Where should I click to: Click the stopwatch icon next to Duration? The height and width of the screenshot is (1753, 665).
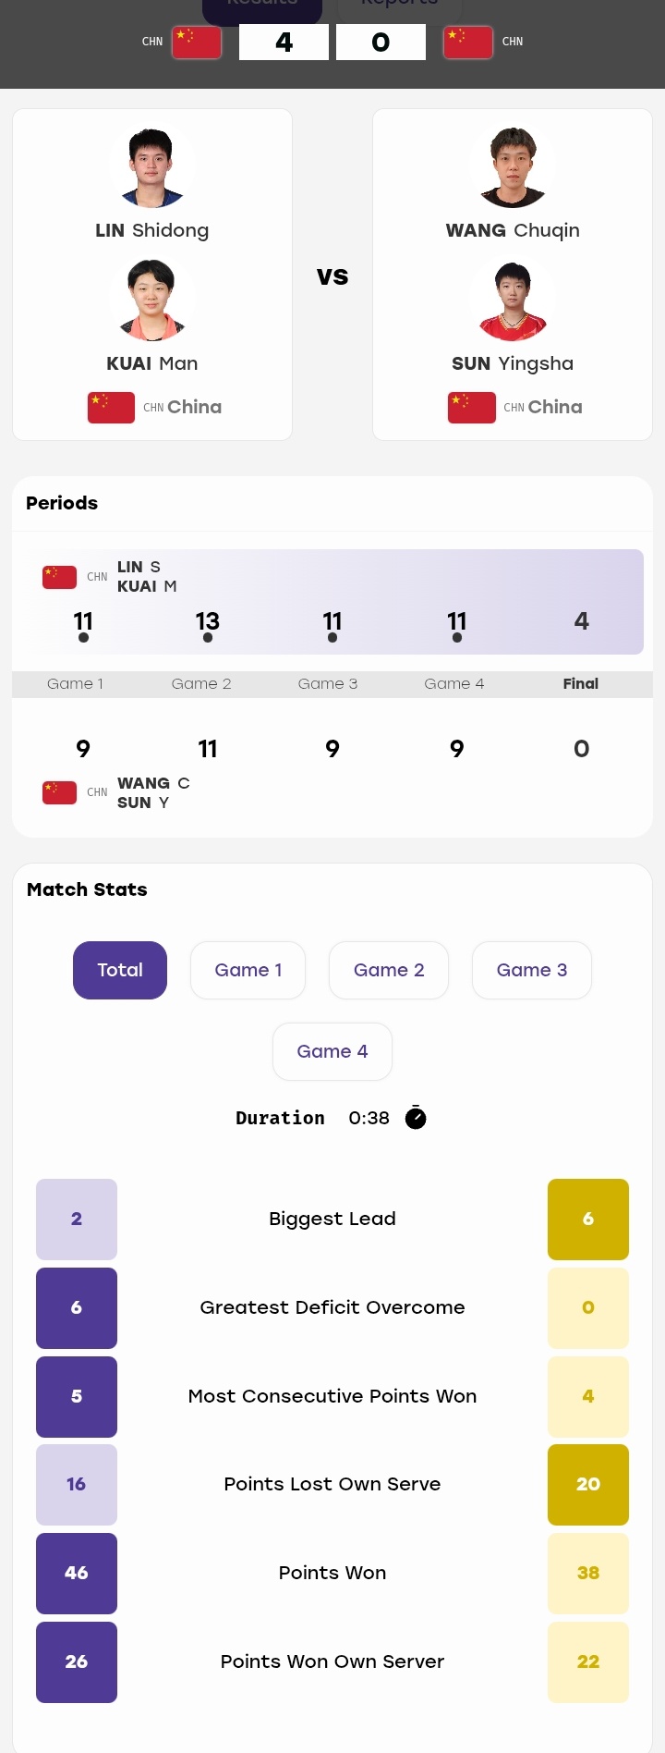point(416,1118)
